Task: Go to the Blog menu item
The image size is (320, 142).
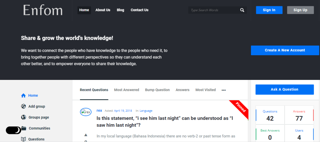Action: [x=120, y=10]
